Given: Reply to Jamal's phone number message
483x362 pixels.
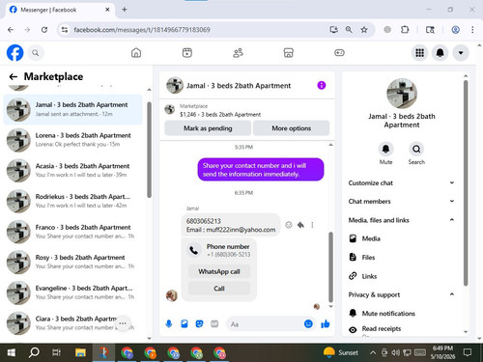Looking at the screenshot, I should click(300, 225).
